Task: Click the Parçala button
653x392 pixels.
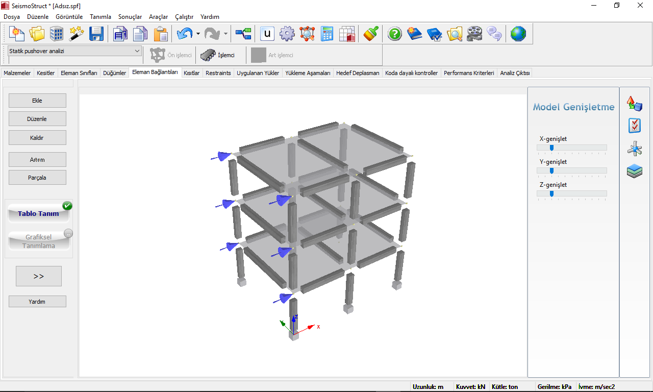Action: click(37, 178)
